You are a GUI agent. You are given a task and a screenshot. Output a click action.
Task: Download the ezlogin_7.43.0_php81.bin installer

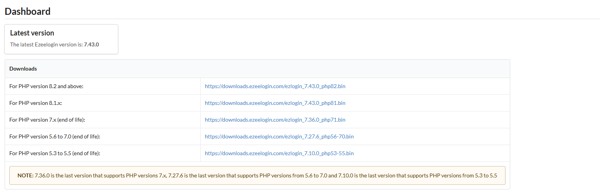click(275, 103)
